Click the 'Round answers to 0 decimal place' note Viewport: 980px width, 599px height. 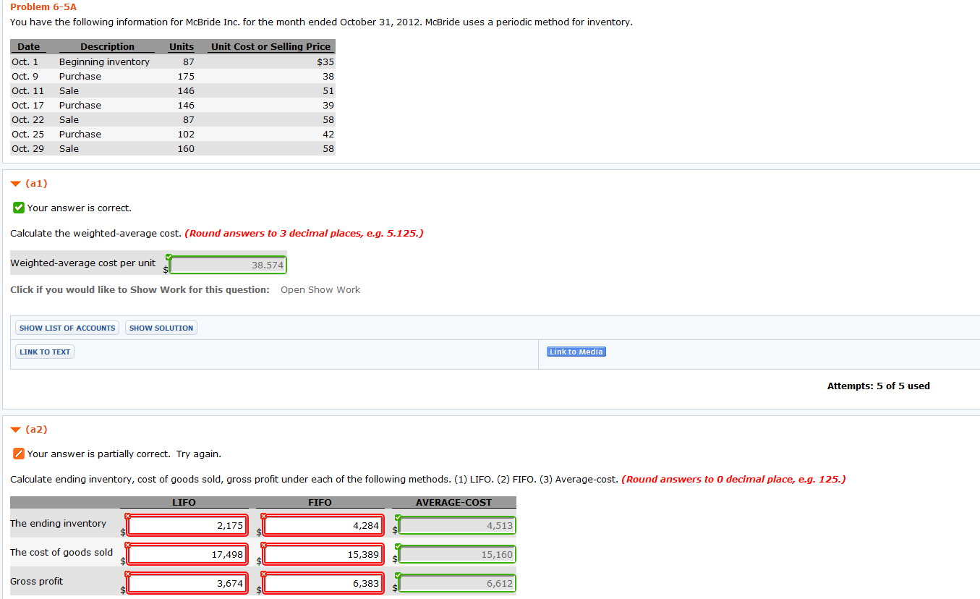[x=733, y=480]
